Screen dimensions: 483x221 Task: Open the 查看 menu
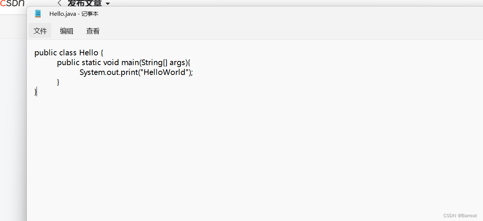coord(93,30)
